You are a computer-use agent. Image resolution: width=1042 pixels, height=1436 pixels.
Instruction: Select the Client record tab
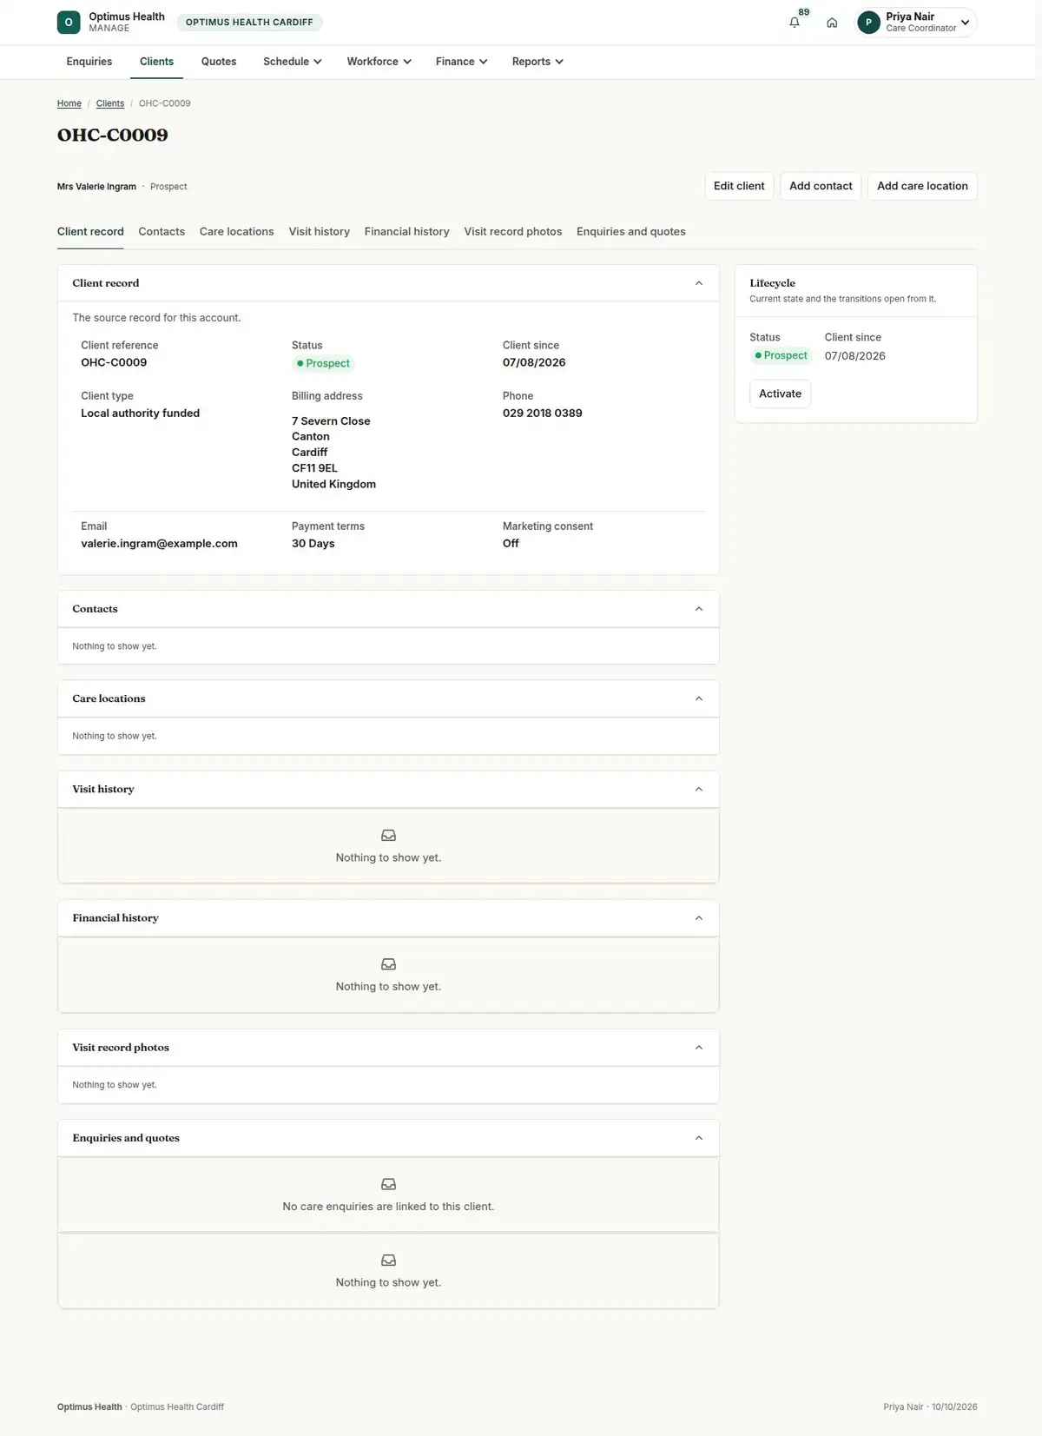[x=90, y=232]
